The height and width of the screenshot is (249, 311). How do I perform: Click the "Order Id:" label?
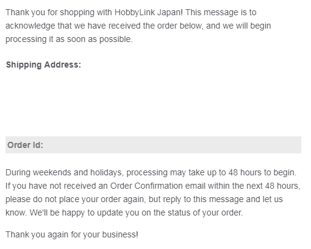(x=25, y=145)
